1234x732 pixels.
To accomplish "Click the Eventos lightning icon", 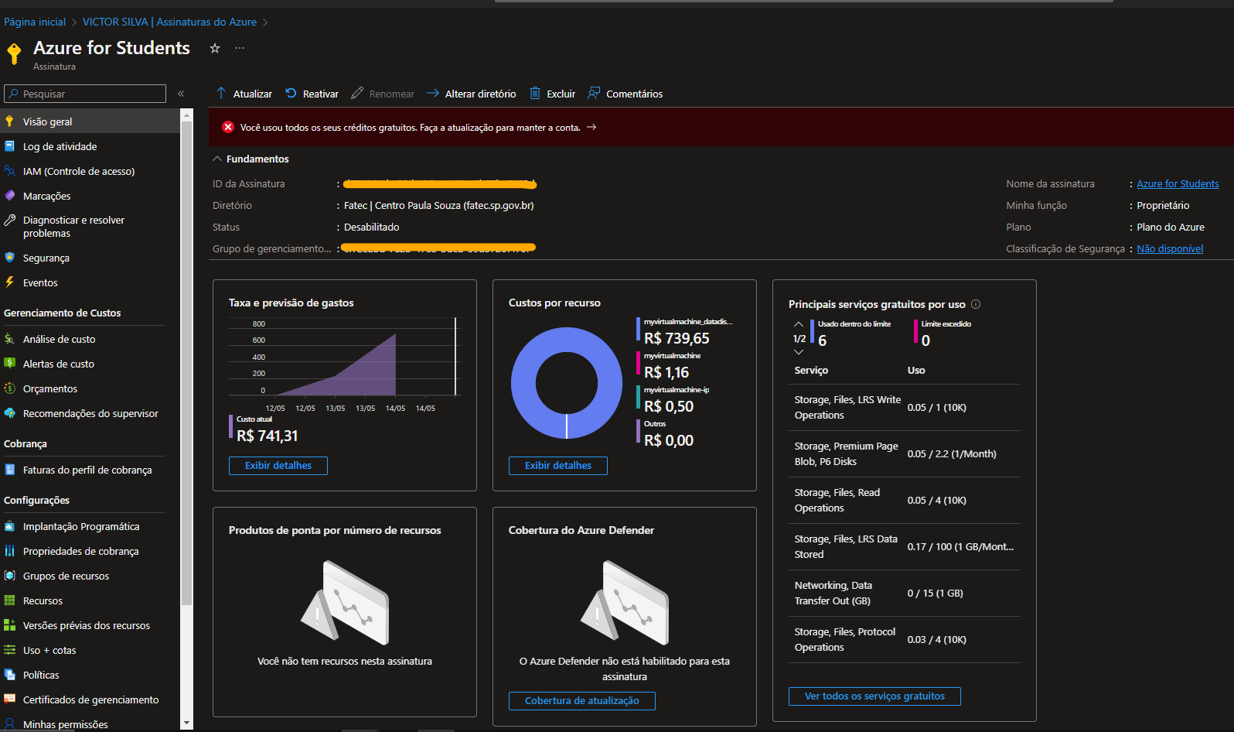I will pos(10,282).
